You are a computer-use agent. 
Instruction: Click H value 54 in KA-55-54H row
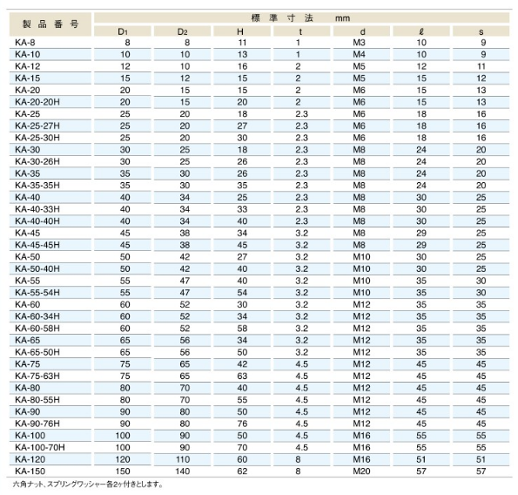tap(242, 293)
